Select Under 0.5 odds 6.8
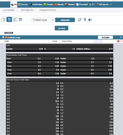This screenshot has width=123, height=135. tap(86, 74)
